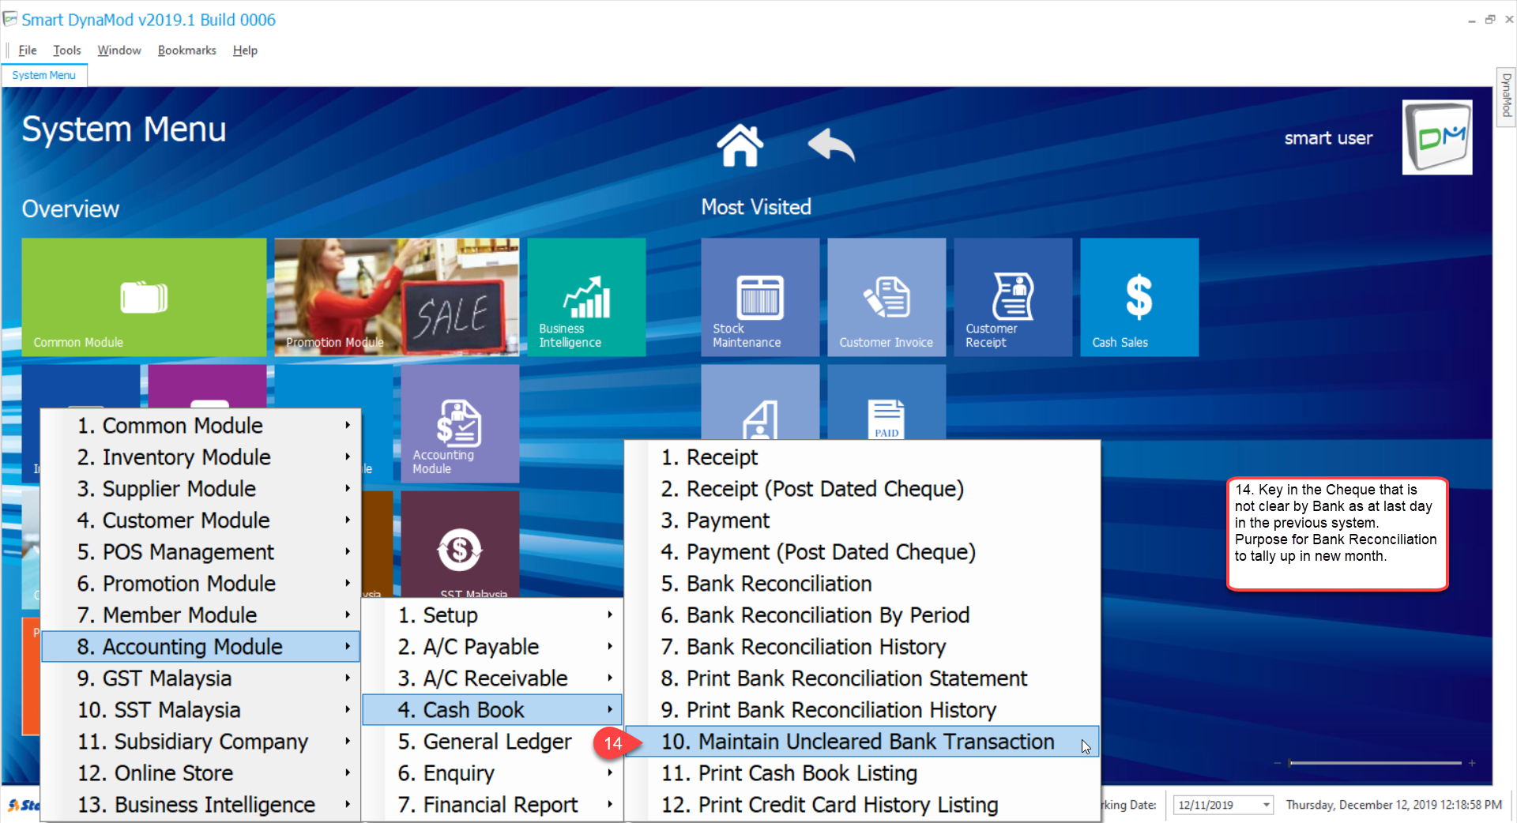Click the Home house icon
The height and width of the screenshot is (823, 1517).
[740, 145]
